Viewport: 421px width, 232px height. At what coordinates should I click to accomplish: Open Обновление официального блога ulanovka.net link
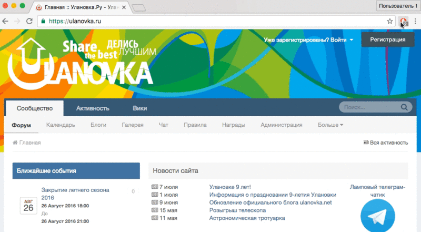pos(270,203)
